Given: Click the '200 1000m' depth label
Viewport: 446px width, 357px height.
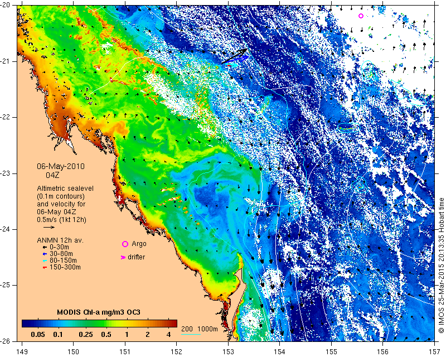Looking at the screenshot, I should pos(200,329).
